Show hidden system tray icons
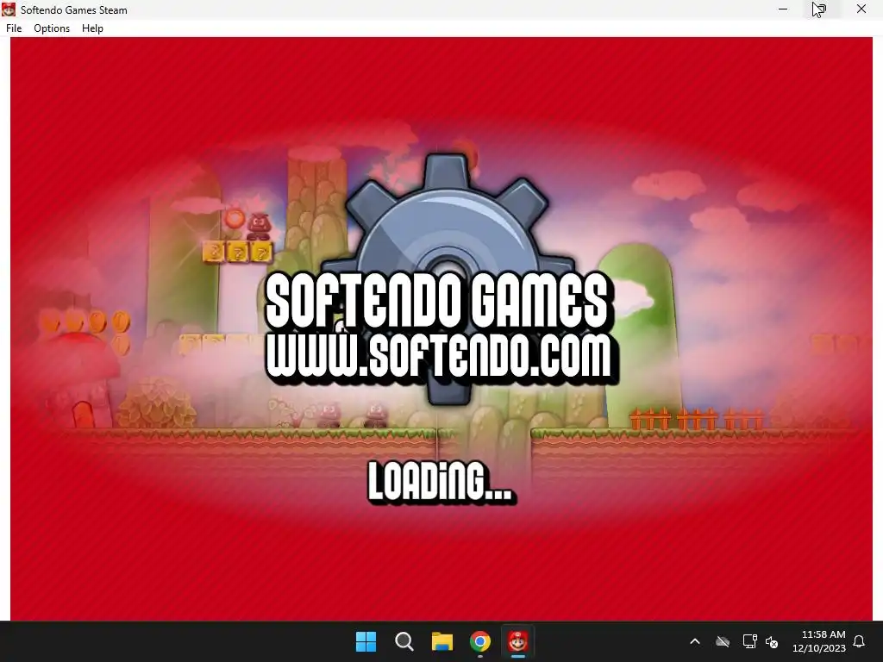883x662 pixels. [695, 641]
